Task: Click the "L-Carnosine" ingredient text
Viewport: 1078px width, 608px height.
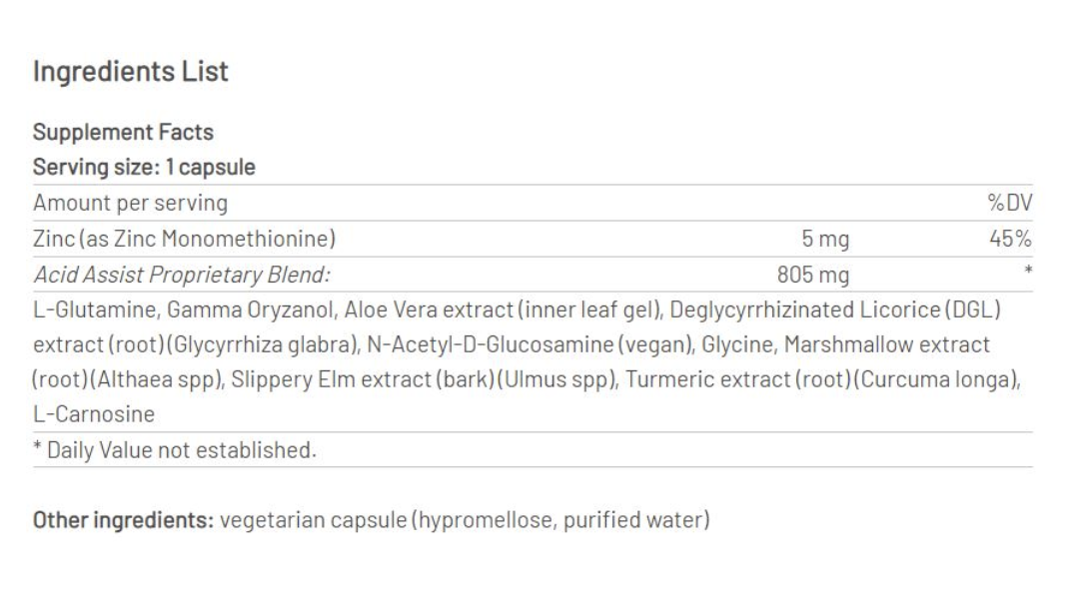Action: click(94, 414)
